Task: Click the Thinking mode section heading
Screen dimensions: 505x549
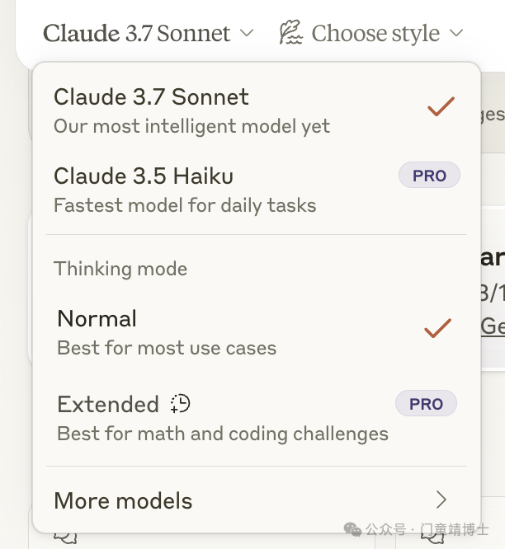Action: (x=120, y=269)
